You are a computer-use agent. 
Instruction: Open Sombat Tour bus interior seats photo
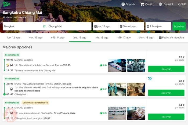click(136, 65)
